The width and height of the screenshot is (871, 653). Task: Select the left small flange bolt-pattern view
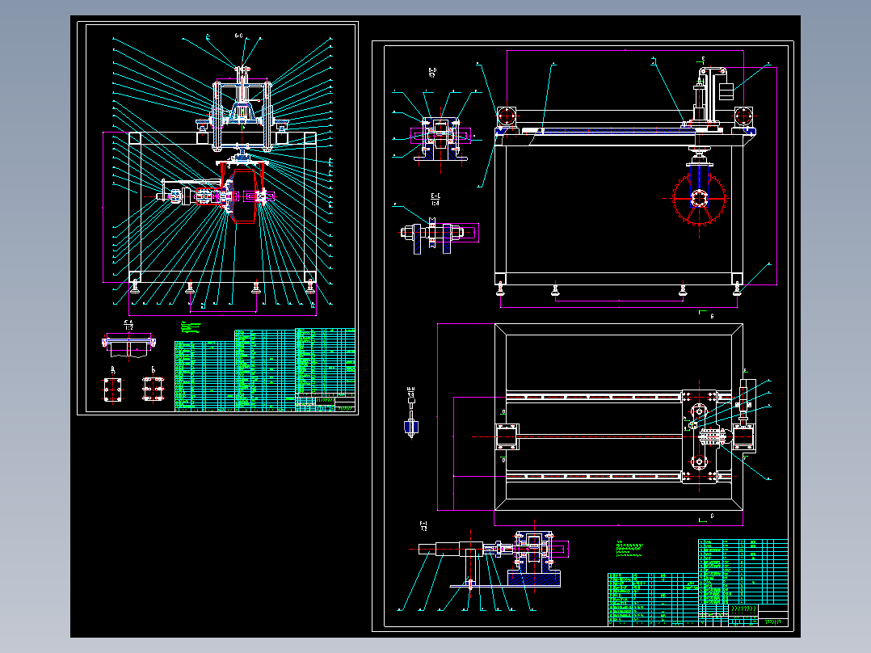[x=113, y=390]
